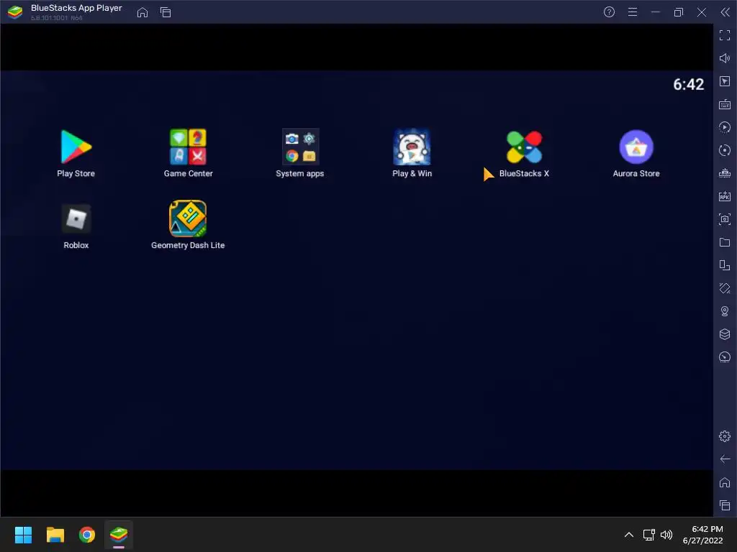The height and width of the screenshot is (552, 737).
Task: Click the title bar home icon
Action: [142, 12]
